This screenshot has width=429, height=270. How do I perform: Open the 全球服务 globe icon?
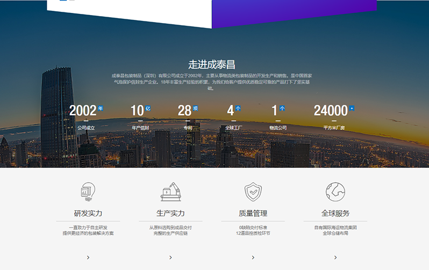(x=335, y=191)
